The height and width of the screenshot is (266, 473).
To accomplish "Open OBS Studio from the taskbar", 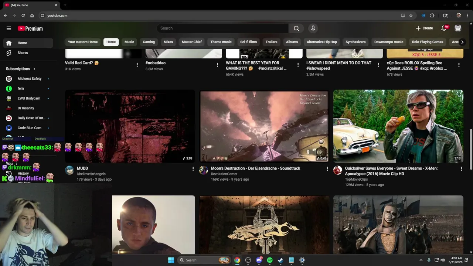I will (x=248, y=260).
